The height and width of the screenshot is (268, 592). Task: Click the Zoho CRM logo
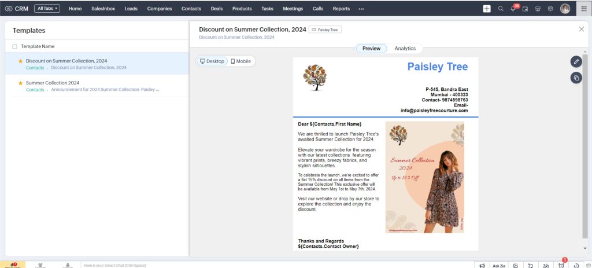17,9
